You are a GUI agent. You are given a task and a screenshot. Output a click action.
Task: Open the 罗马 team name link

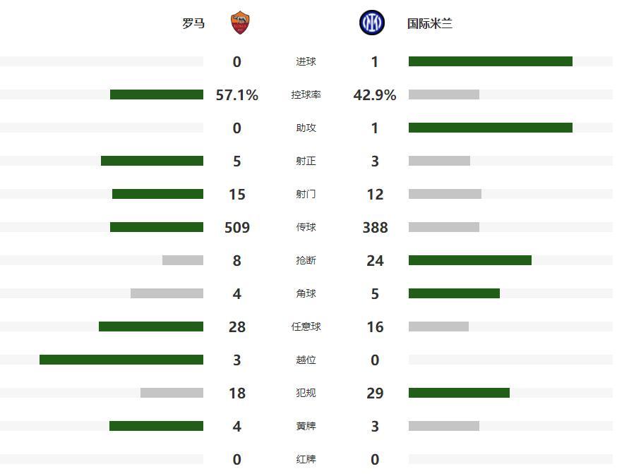pyautogui.click(x=193, y=23)
